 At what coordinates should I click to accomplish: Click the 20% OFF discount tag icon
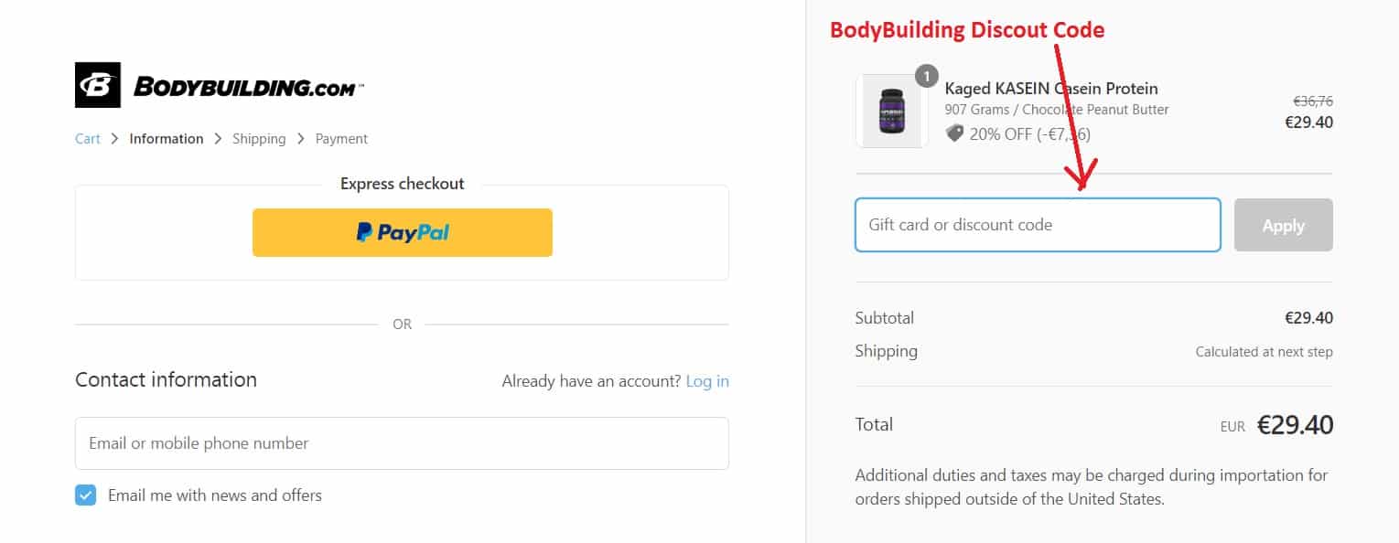tap(954, 133)
